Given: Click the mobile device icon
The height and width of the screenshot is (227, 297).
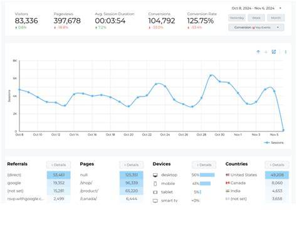Looking at the screenshot, I should tap(155, 184).
